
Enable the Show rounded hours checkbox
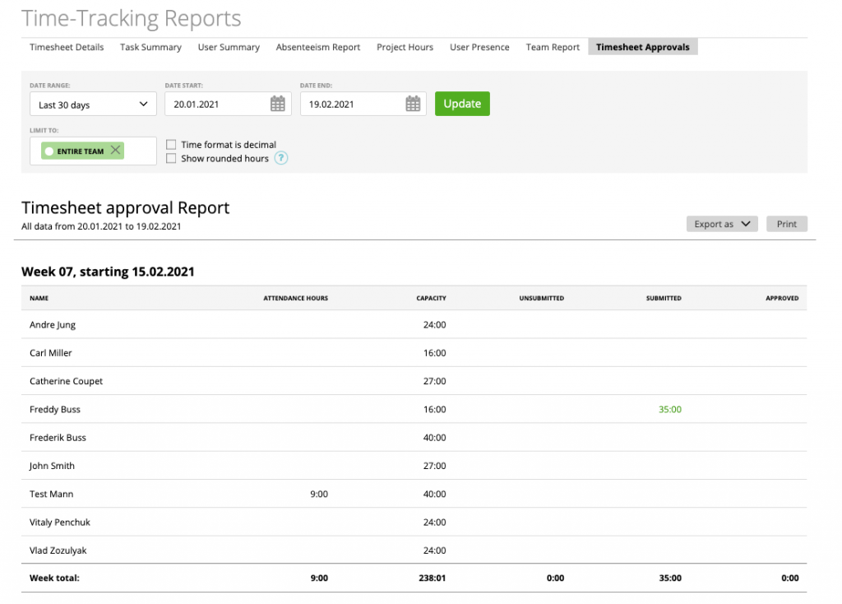click(170, 158)
